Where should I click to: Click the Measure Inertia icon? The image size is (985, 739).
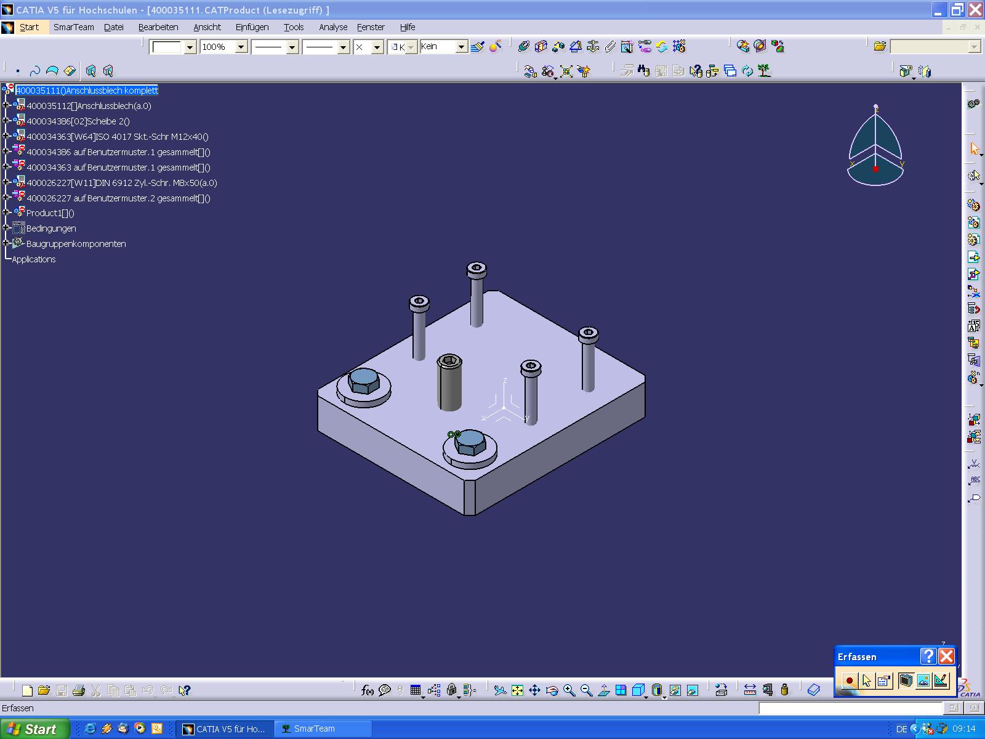pos(784,690)
